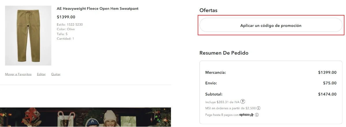
Task: Click the holiday promotional banner image
Action: (85, 117)
